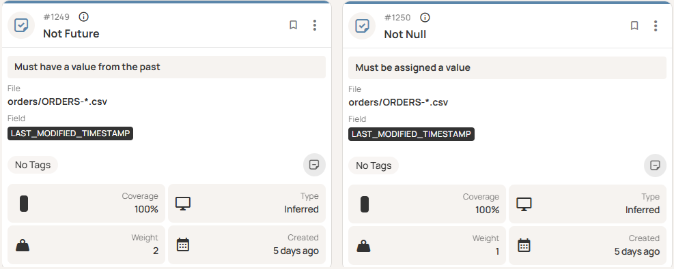Image resolution: width=674 pixels, height=269 pixels.
Task: Select the Not Future title
Action: pos(71,34)
